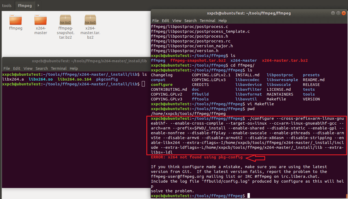
Task: Click 'libavfilter' in the ls listing
Action: [x=249, y=89]
